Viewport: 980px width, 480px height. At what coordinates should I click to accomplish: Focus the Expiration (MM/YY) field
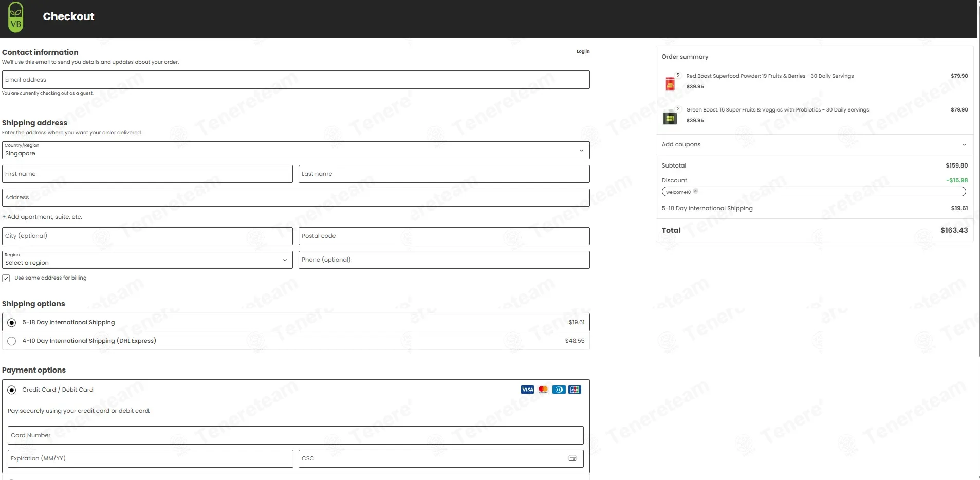point(151,458)
